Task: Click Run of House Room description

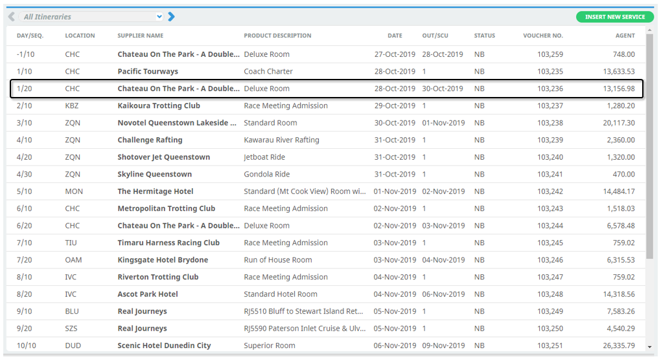Action: pyautogui.click(x=278, y=259)
